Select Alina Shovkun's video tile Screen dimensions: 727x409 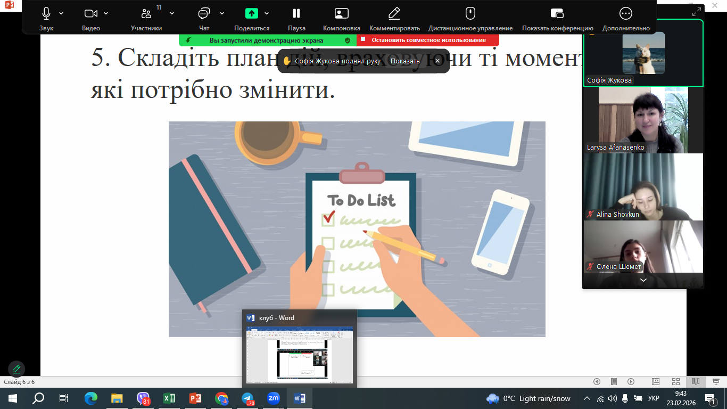click(x=643, y=187)
